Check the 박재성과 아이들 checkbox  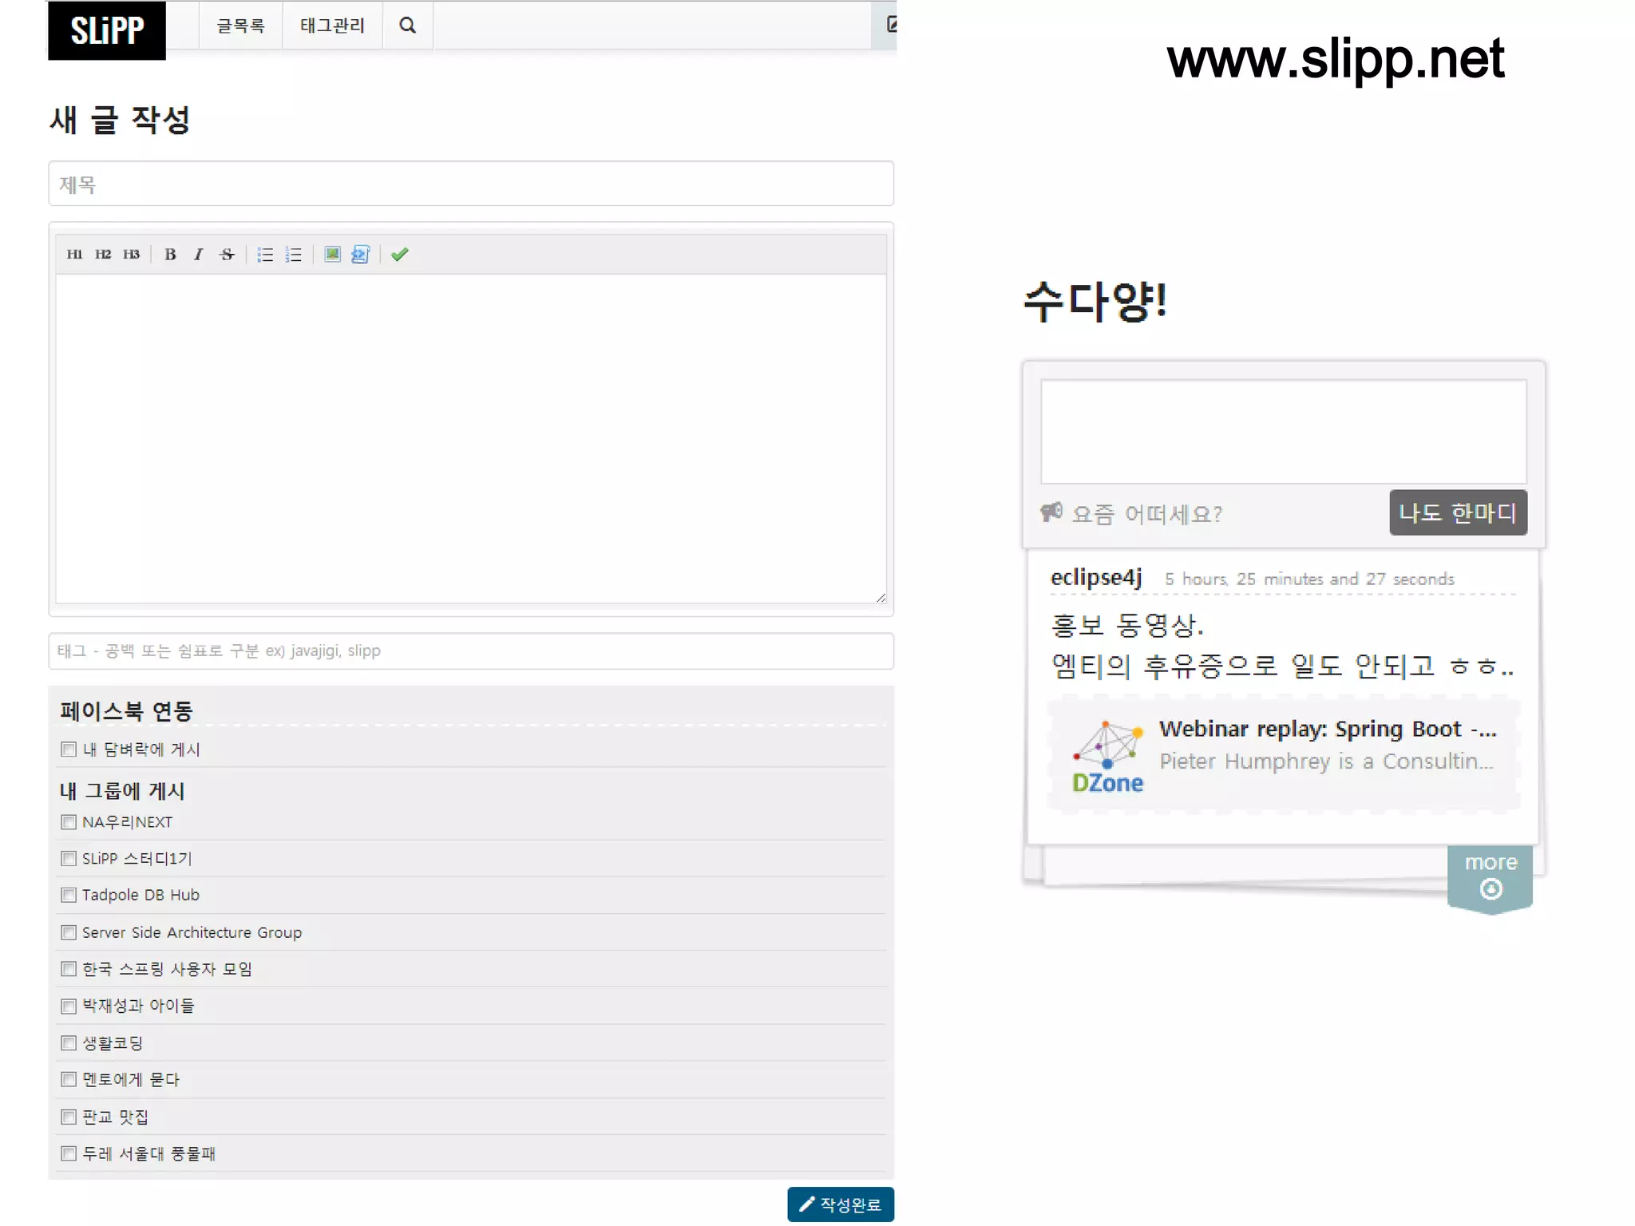[x=69, y=1006]
